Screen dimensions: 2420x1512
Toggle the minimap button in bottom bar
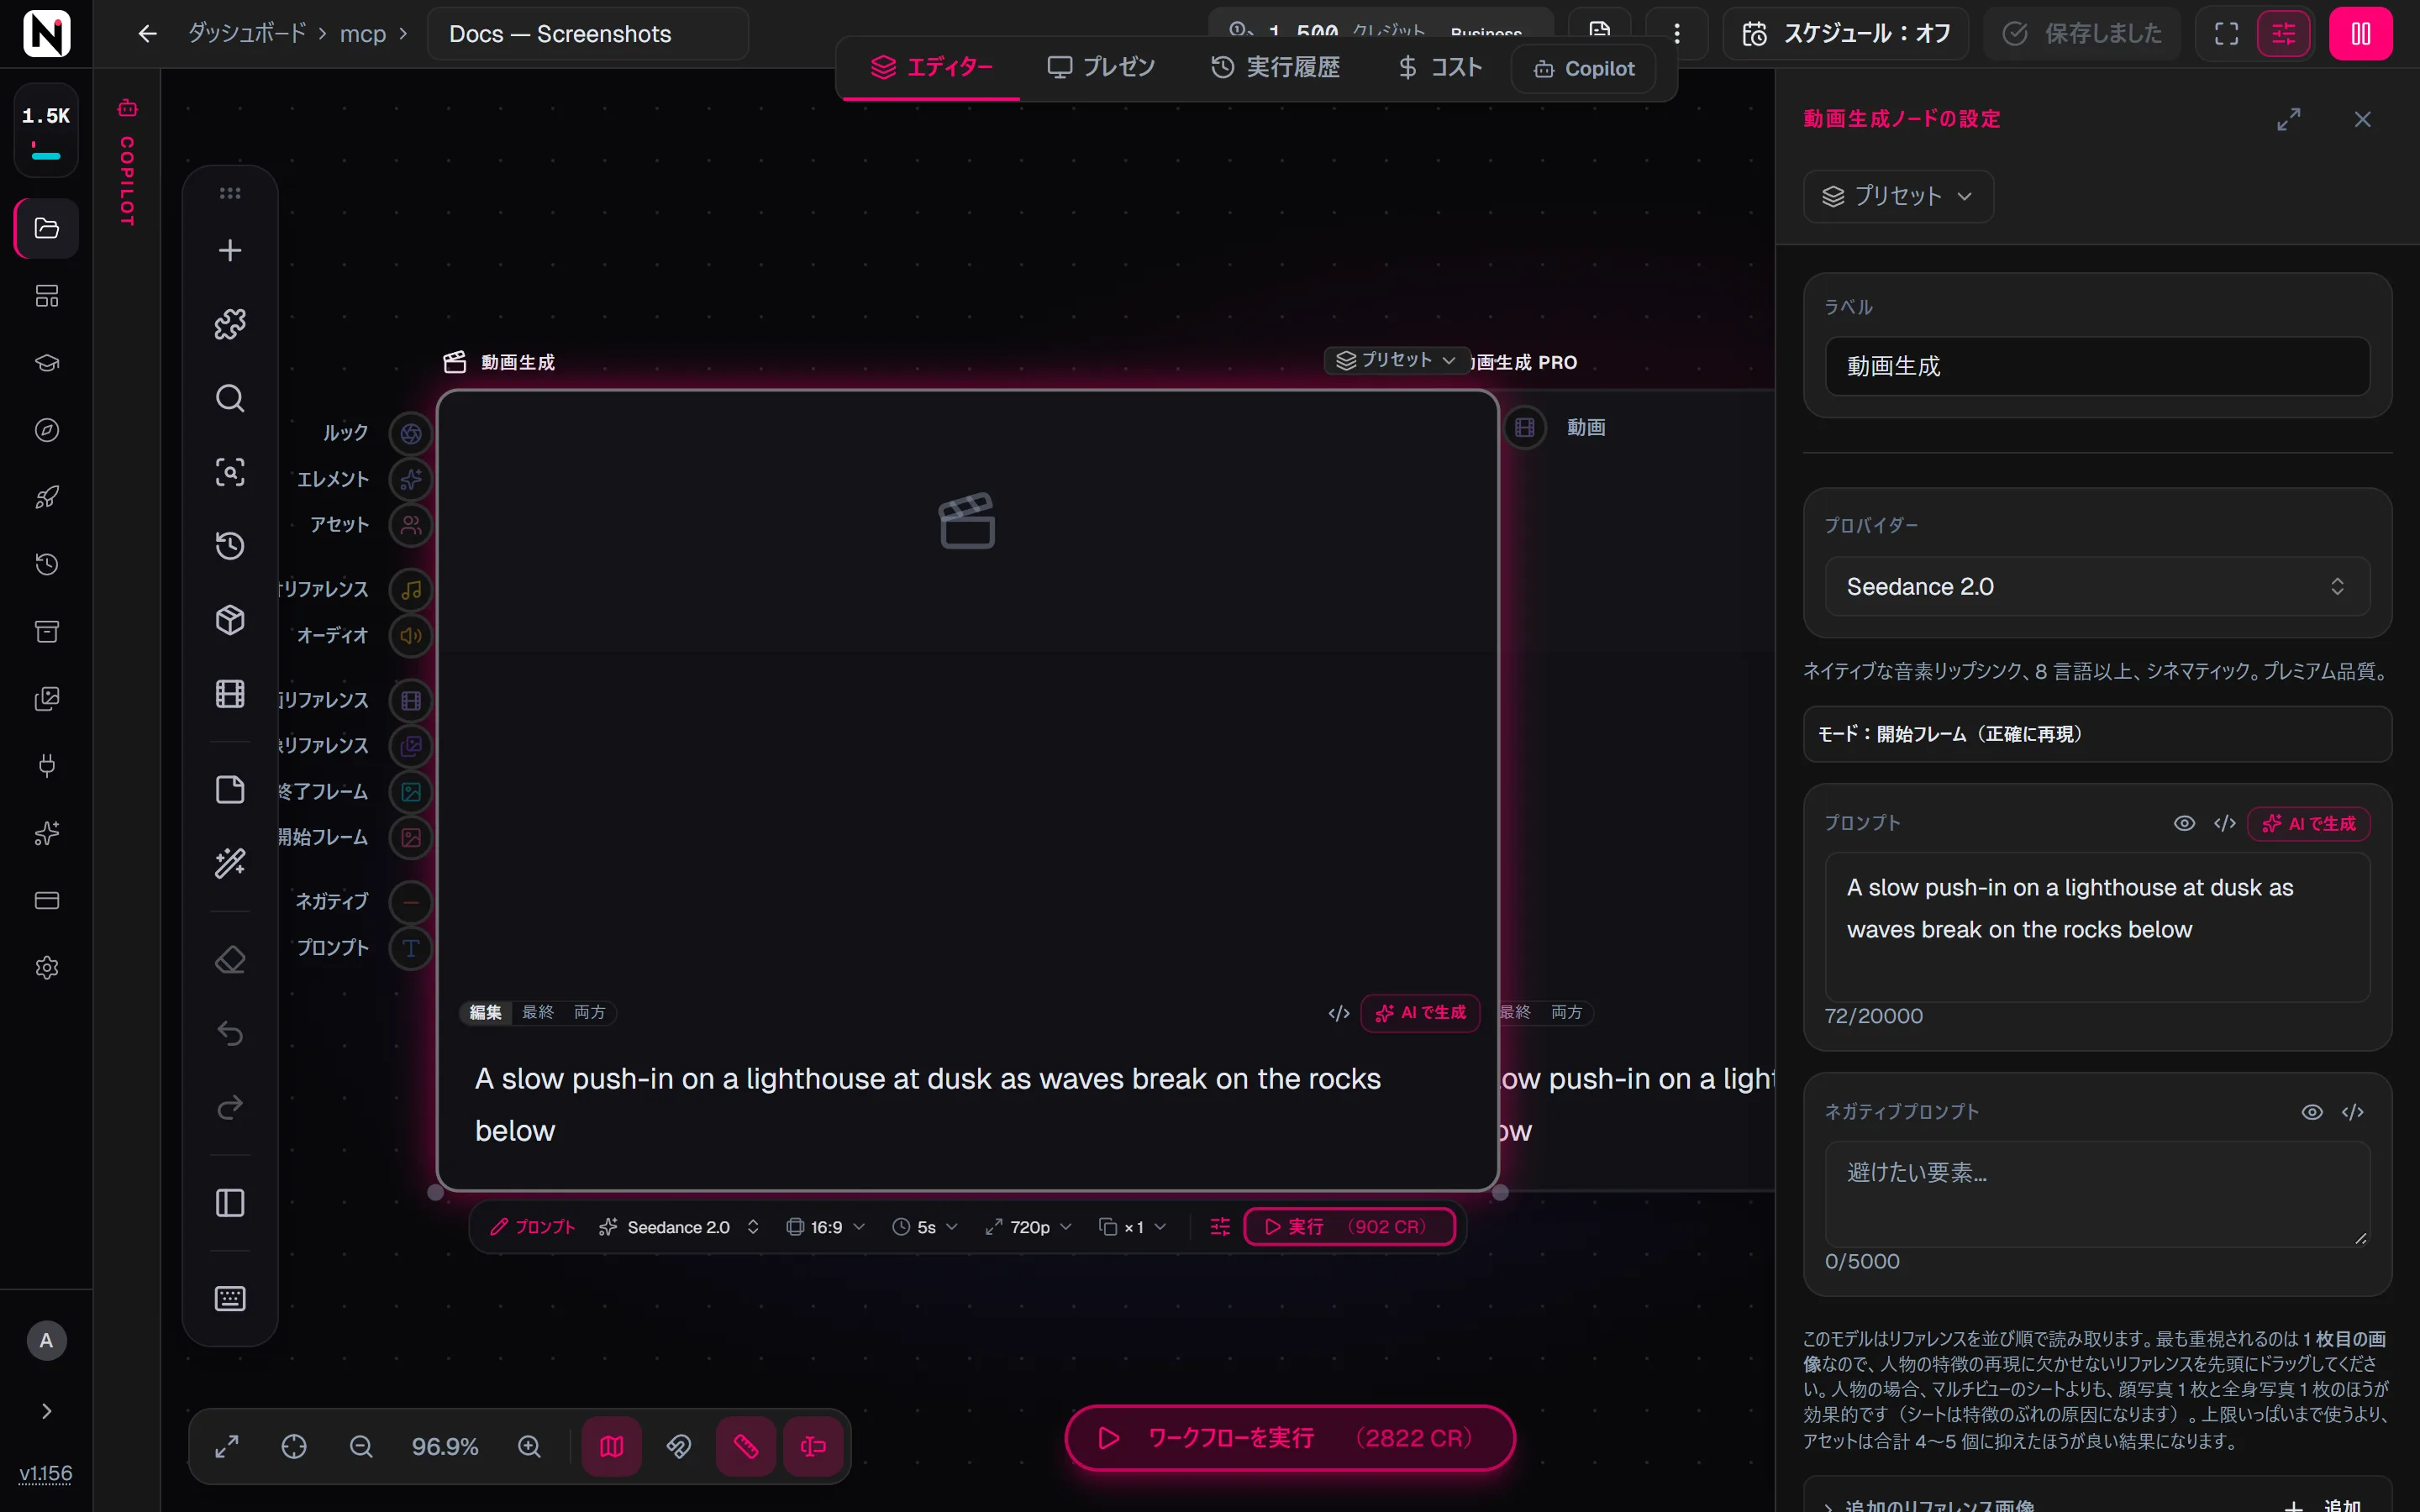tap(612, 1446)
